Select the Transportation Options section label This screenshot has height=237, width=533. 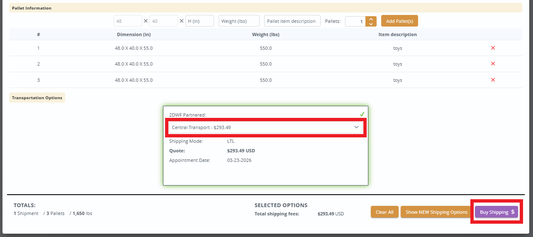click(x=37, y=98)
